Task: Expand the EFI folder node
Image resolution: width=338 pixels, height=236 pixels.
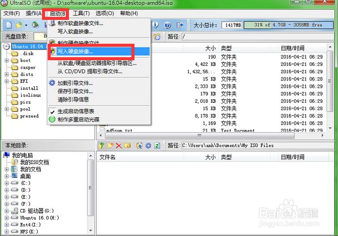Action: pyautogui.click(x=7, y=81)
